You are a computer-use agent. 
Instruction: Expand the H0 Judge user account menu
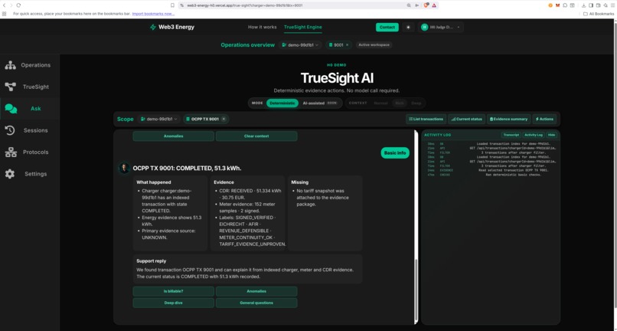tap(441, 27)
